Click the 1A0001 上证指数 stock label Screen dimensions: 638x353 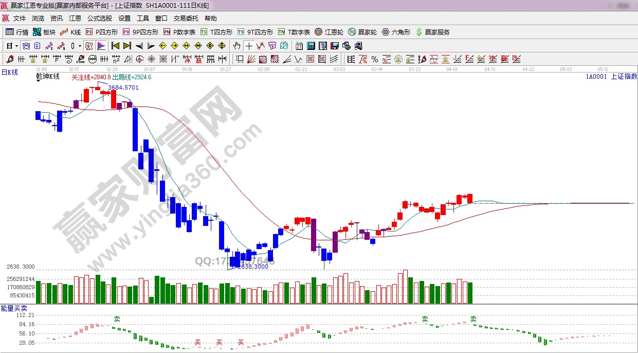(611, 77)
